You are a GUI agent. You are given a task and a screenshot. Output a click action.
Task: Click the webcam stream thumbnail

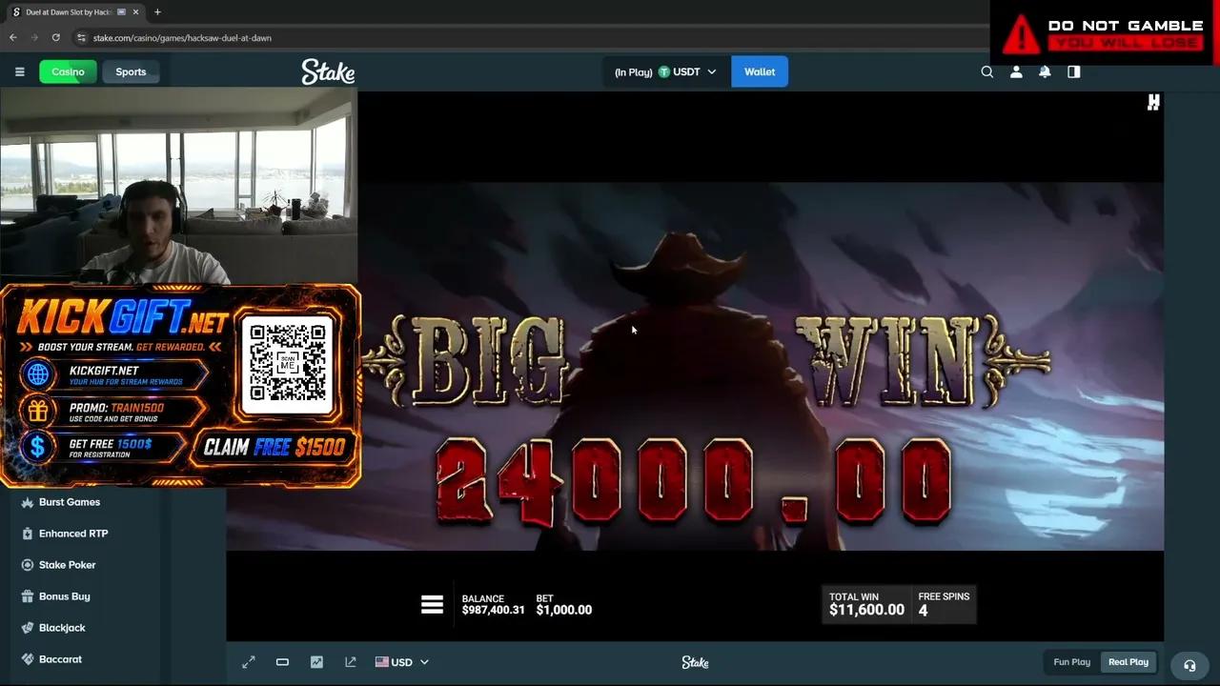pyautogui.click(x=178, y=187)
